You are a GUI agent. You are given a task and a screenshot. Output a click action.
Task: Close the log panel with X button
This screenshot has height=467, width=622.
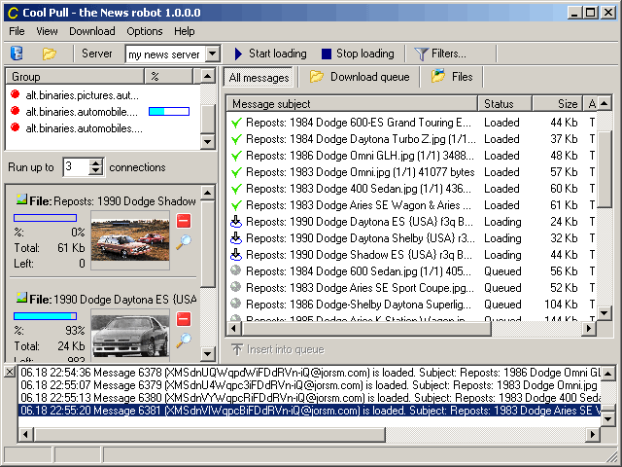(10, 372)
